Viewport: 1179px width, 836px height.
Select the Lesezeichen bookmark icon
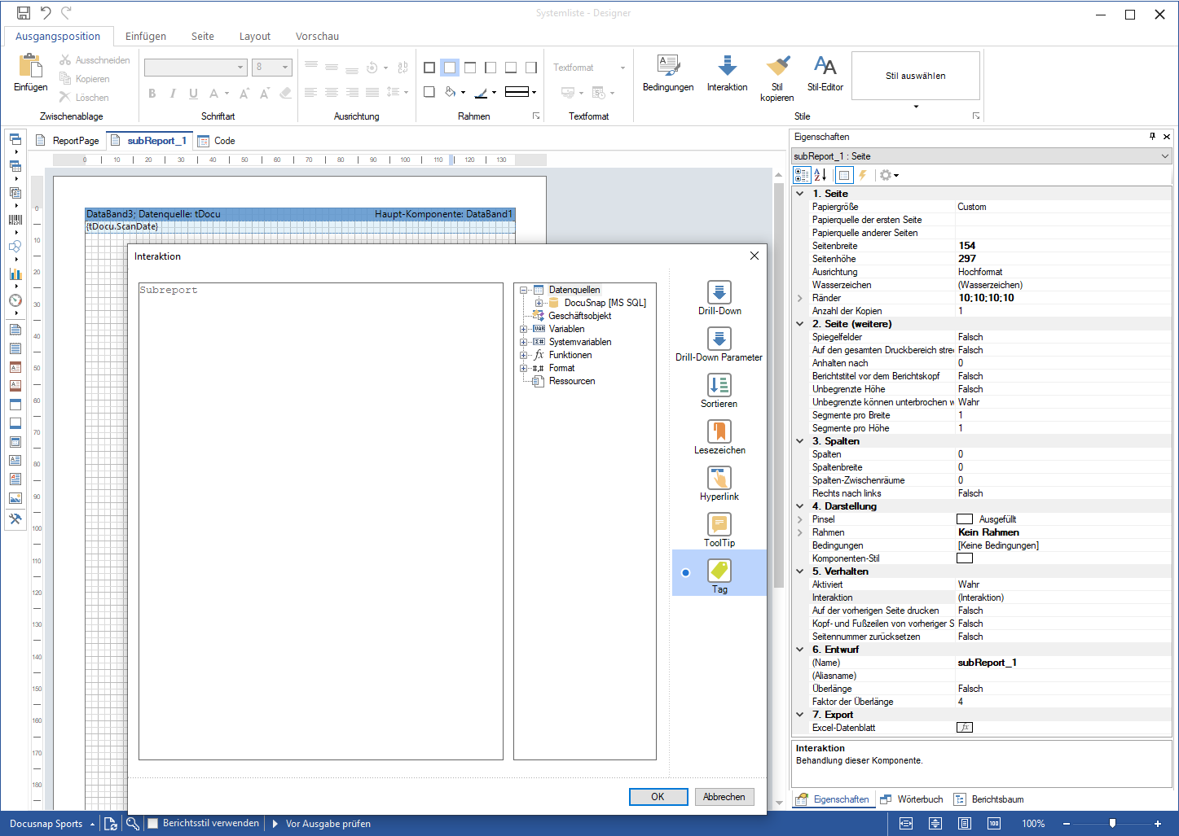pos(719,431)
